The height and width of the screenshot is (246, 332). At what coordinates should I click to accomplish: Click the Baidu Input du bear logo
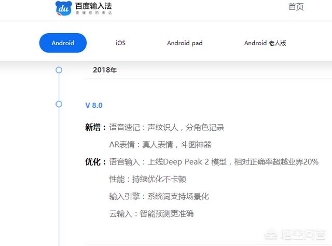coord(63,8)
